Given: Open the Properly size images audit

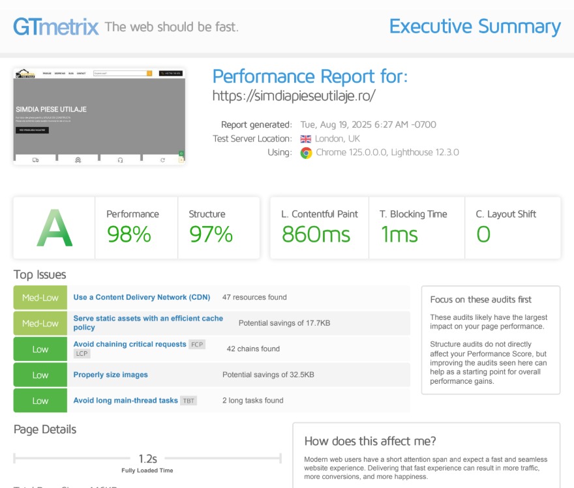Looking at the screenshot, I should pos(110,375).
